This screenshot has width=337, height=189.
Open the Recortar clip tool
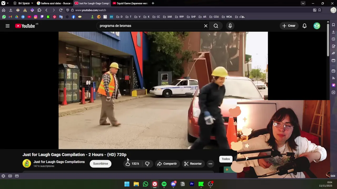(x=193, y=164)
